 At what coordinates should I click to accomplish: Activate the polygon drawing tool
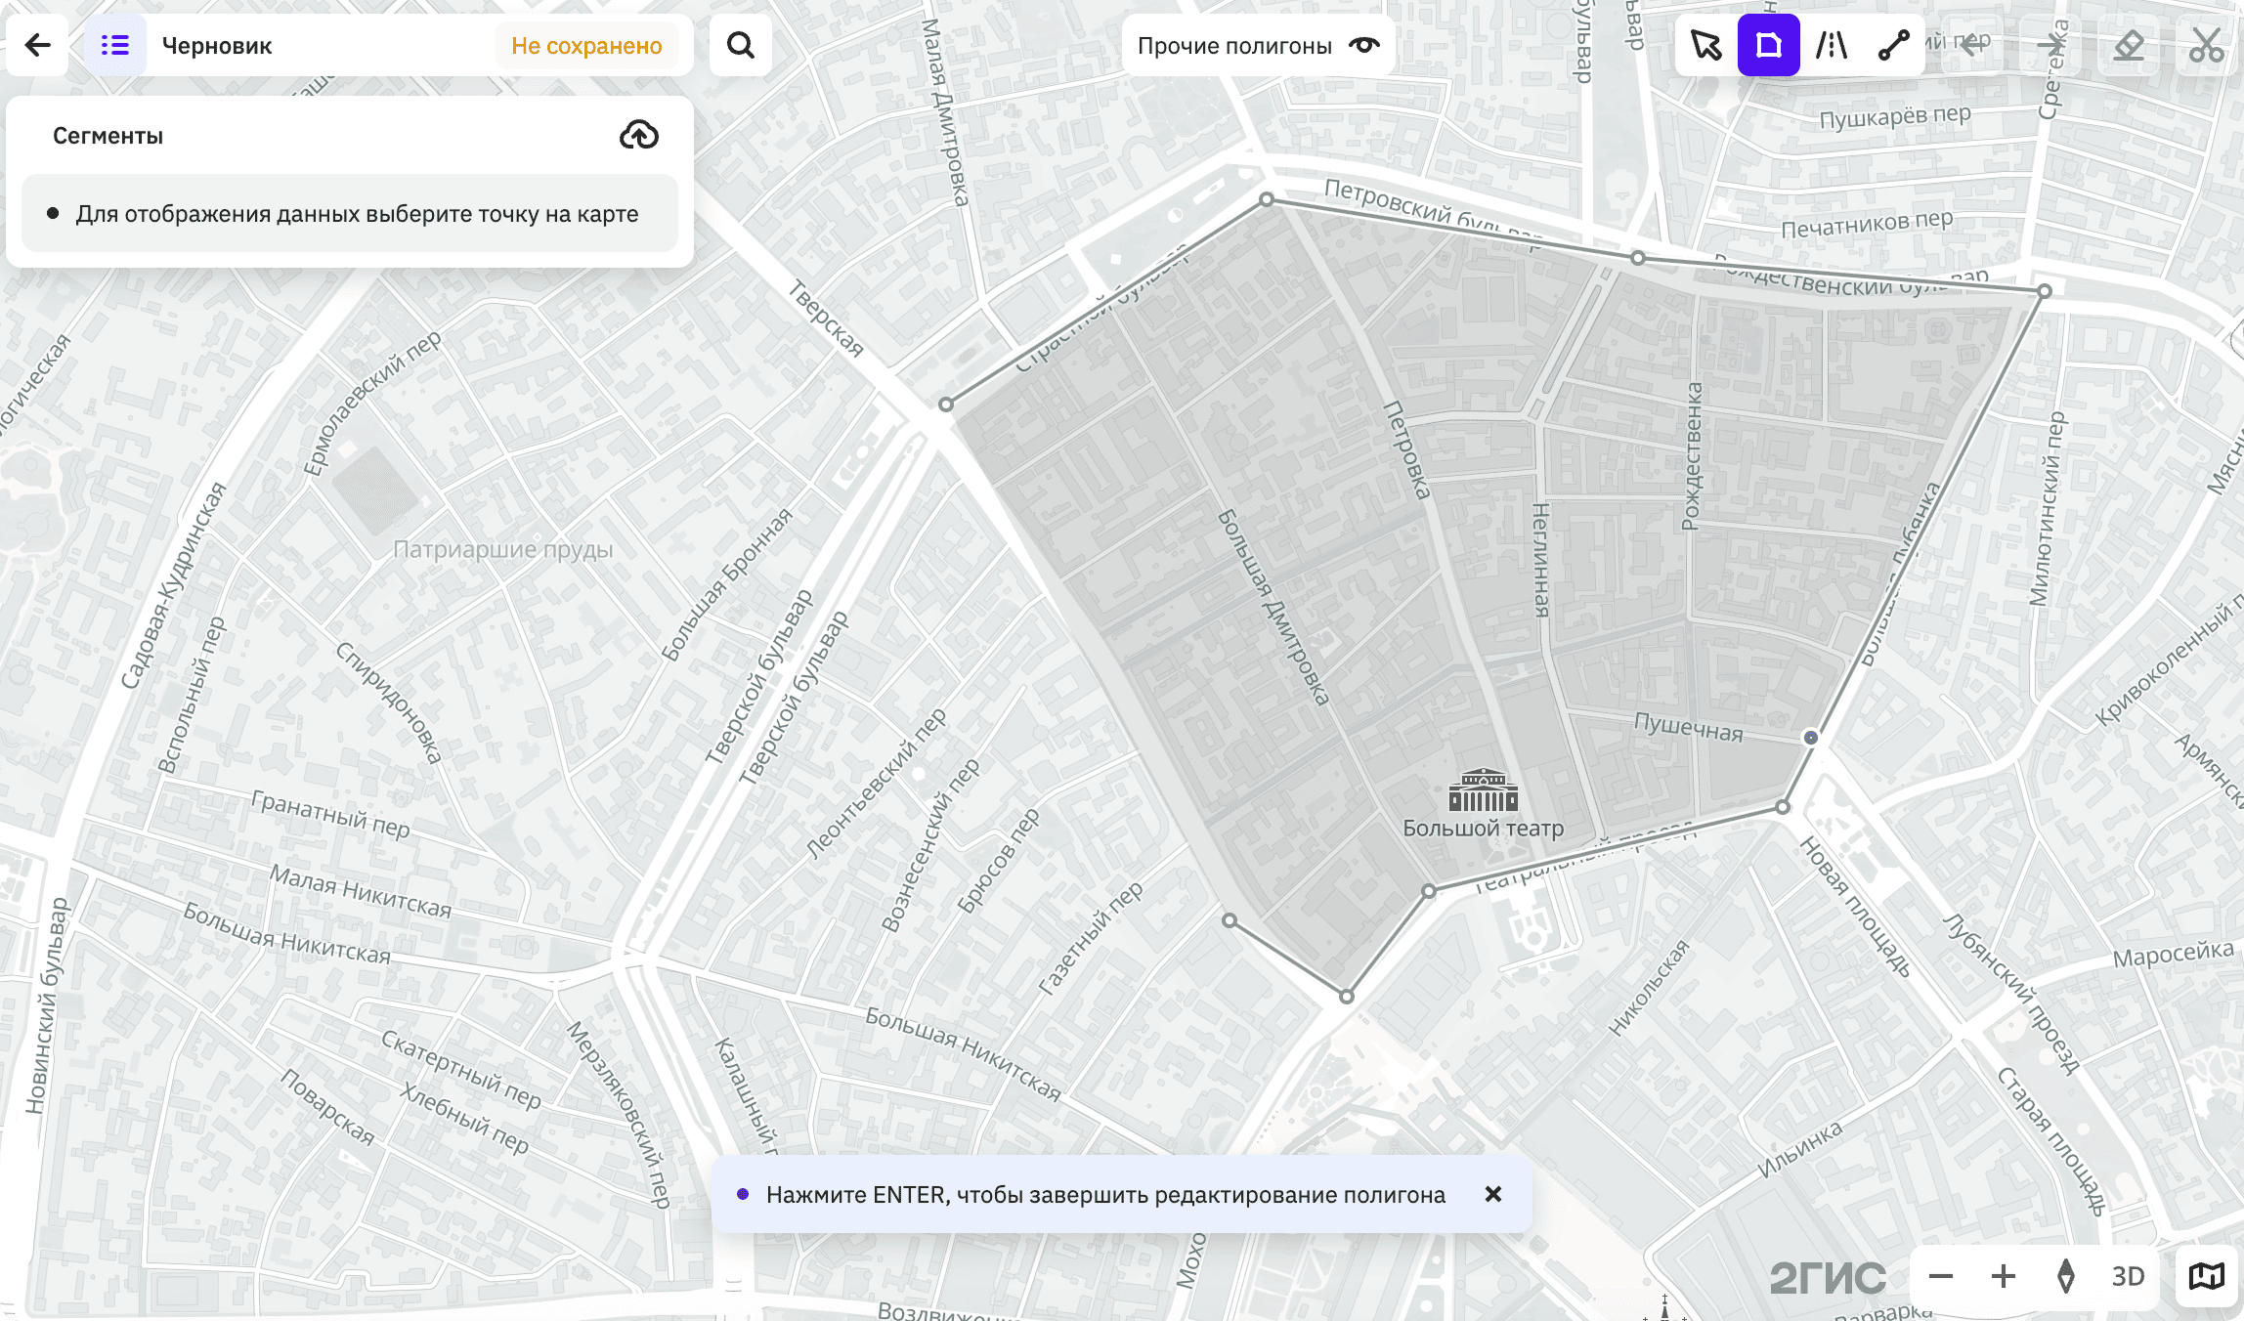click(1769, 45)
